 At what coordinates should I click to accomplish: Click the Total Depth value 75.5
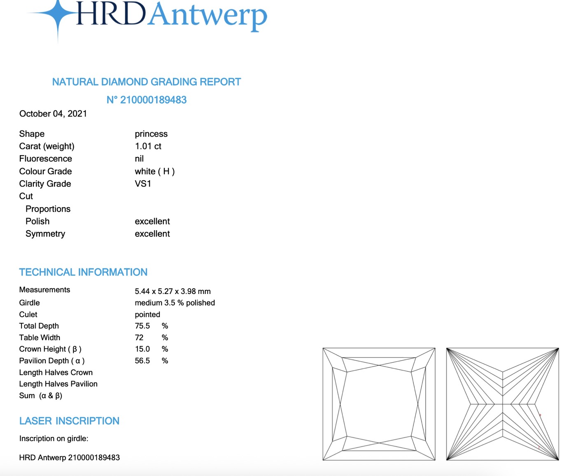(142, 326)
